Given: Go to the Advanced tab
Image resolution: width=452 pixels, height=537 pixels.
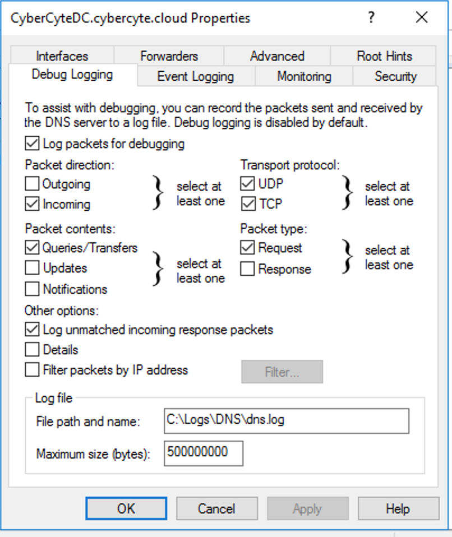Looking at the screenshot, I should tap(277, 56).
